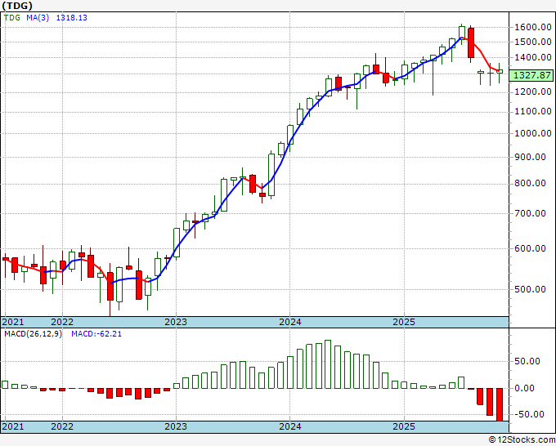Click the tallest green MACD bar in 2024

click(328, 364)
